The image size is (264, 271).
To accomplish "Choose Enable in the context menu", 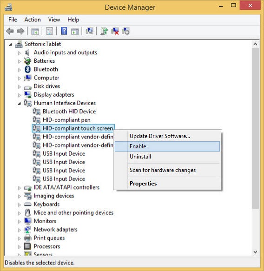I will 167,146.
